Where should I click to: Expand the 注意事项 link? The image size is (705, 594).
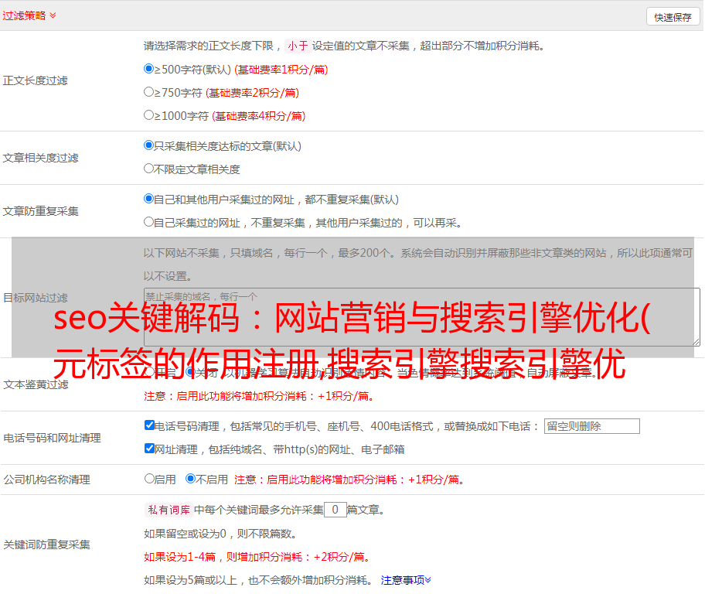click(406, 579)
